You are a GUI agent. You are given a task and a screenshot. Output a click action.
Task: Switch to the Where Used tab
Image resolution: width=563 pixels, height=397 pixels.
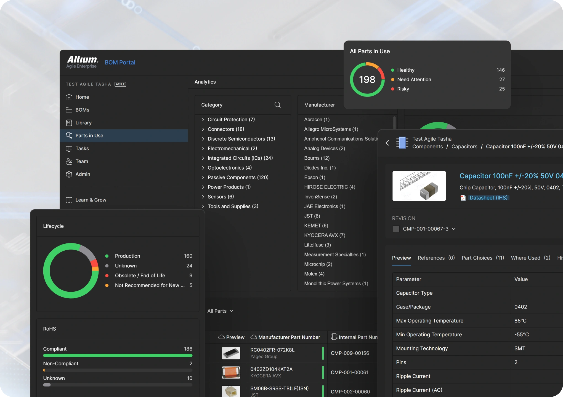click(x=530, y=258)
